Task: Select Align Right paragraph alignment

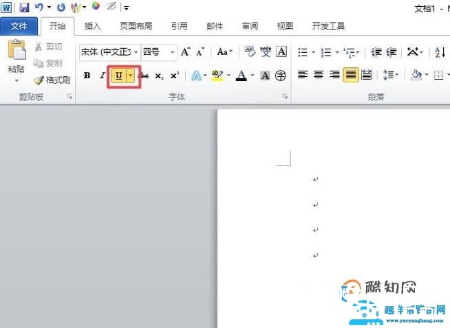Action: point(334,75)
